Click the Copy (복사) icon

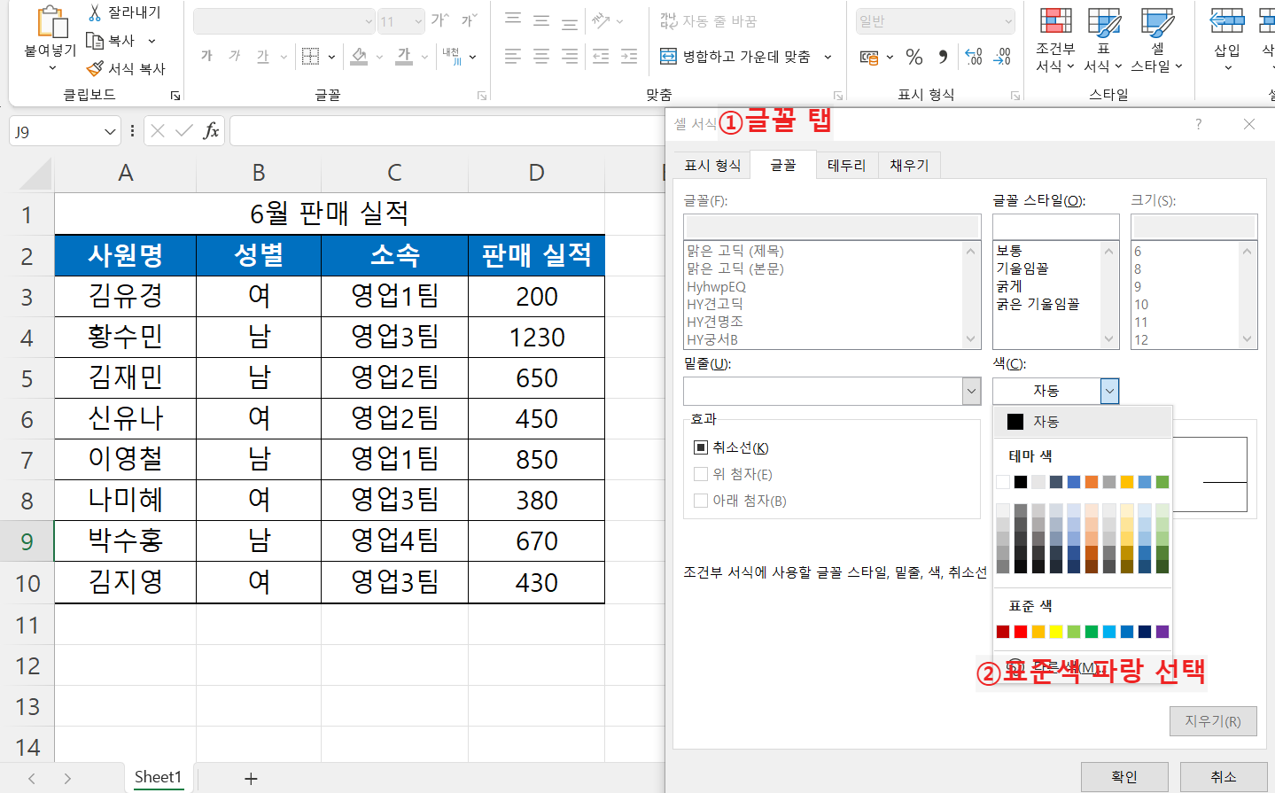pyautogui.click(x=97, y=40)
